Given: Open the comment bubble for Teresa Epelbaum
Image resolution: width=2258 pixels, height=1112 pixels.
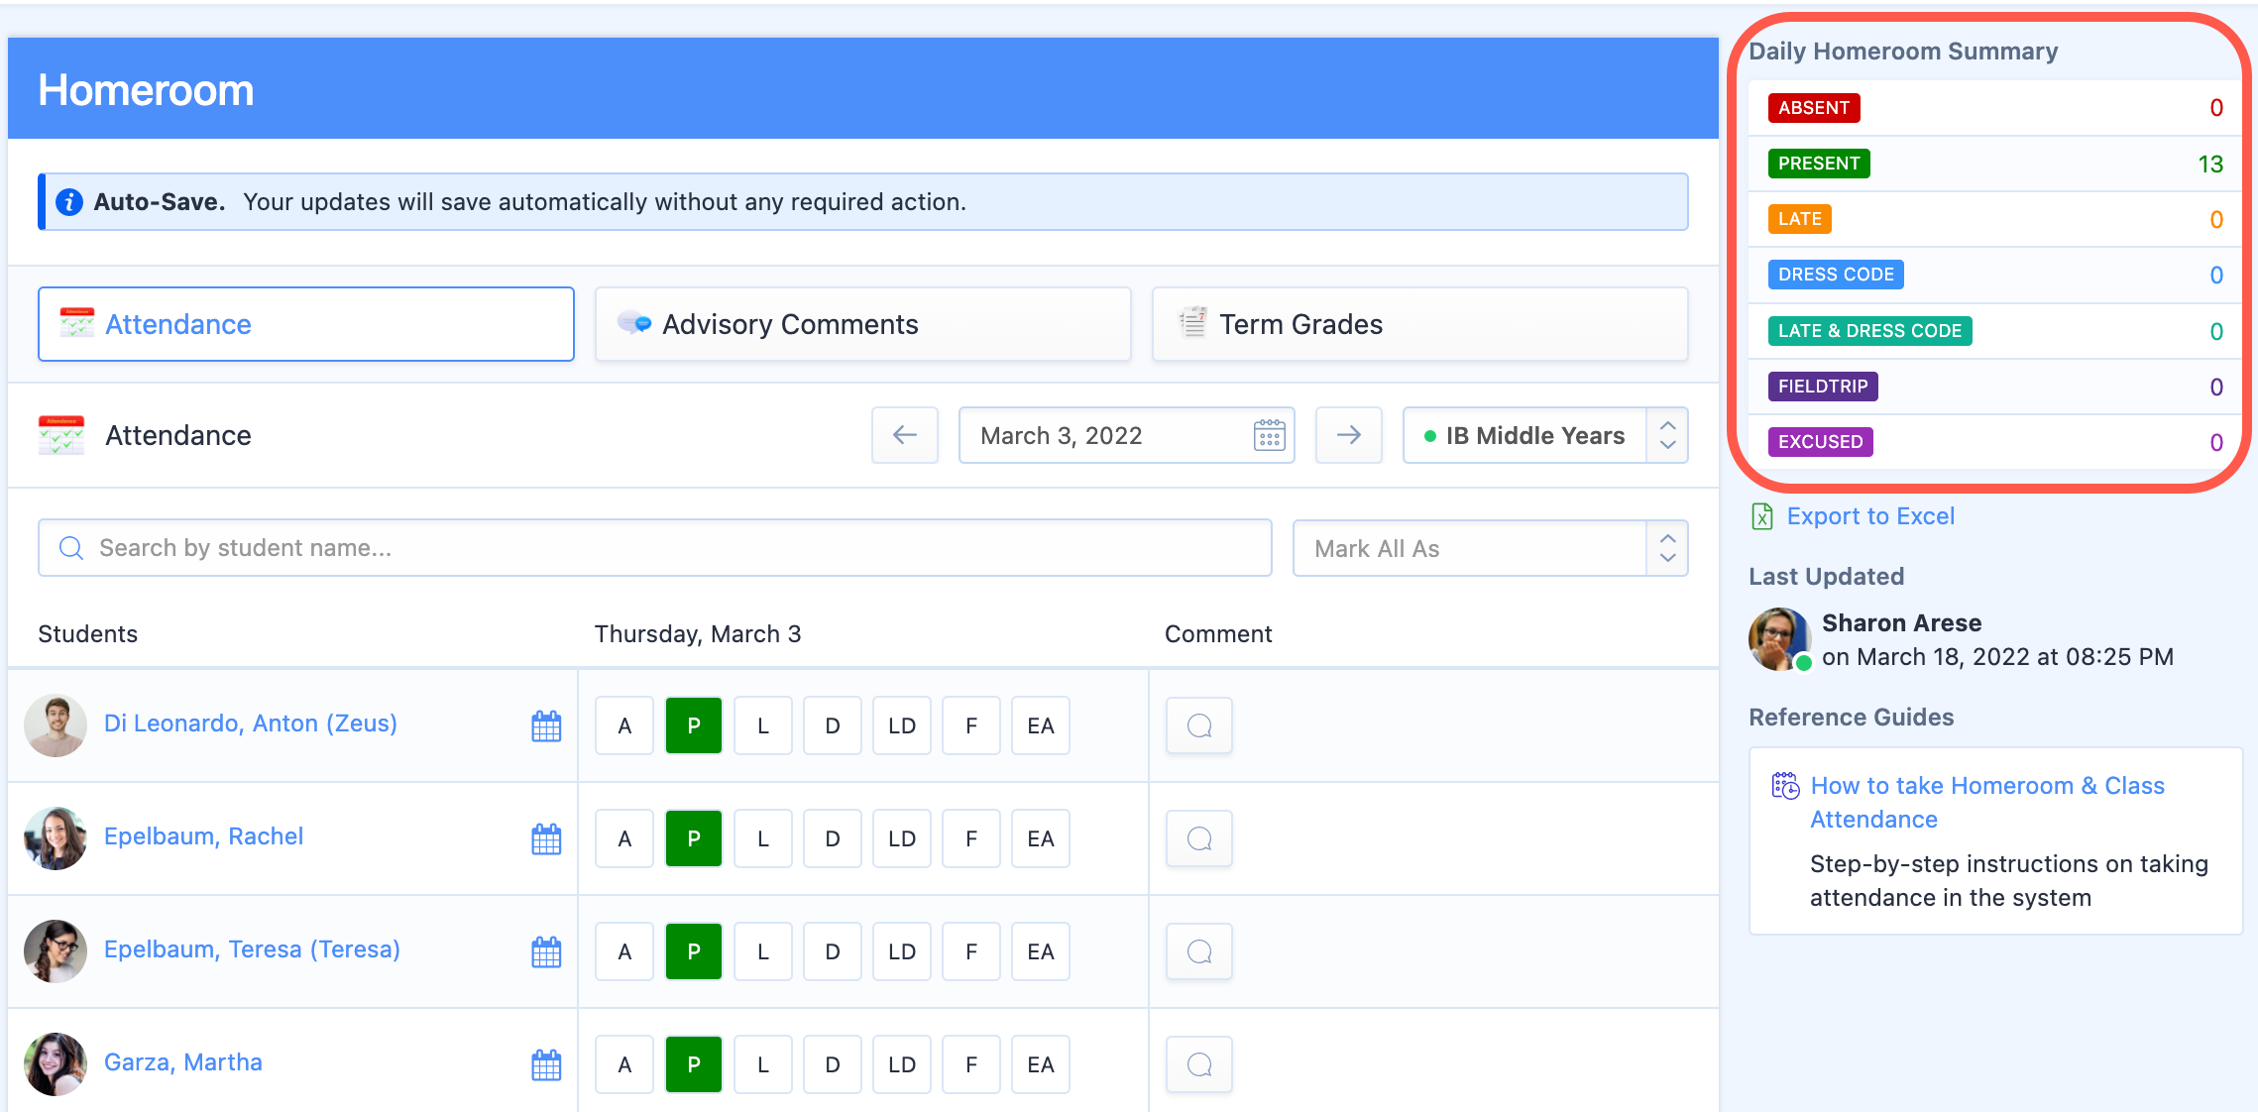Looking at the screenshot, I should (x=1198, y=951).
